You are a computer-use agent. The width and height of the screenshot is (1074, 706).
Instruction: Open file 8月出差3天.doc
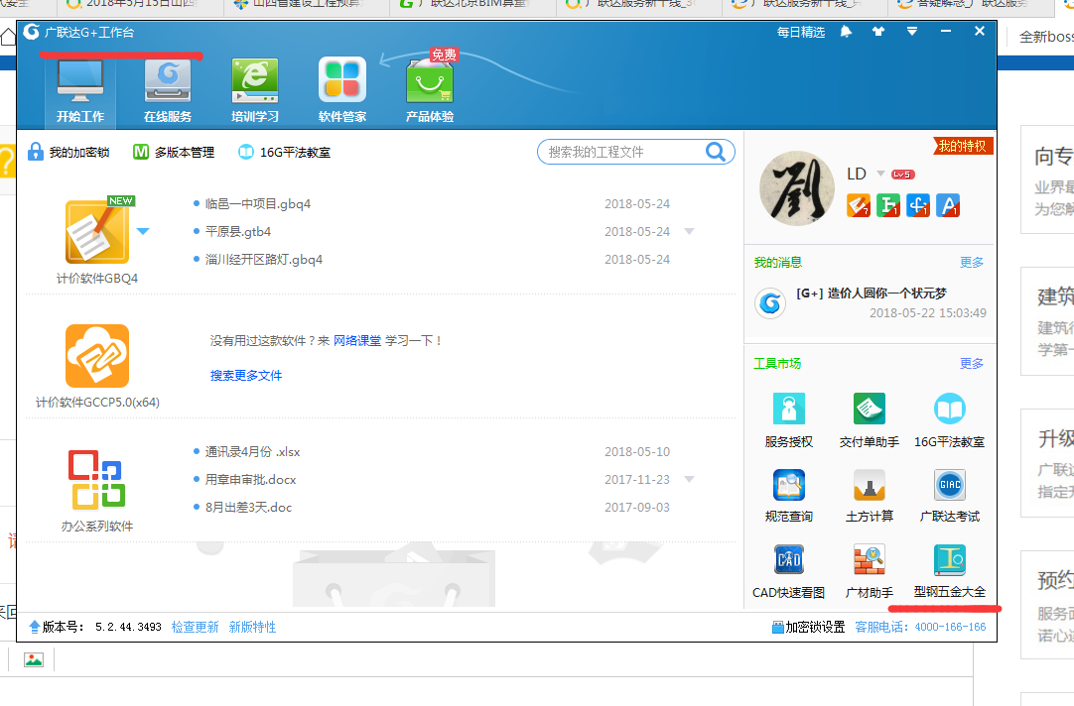(248, 508)
